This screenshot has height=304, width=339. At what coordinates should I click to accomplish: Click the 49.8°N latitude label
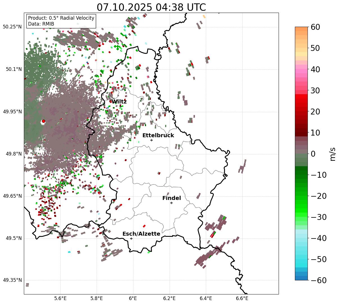[x=13, y=154]
